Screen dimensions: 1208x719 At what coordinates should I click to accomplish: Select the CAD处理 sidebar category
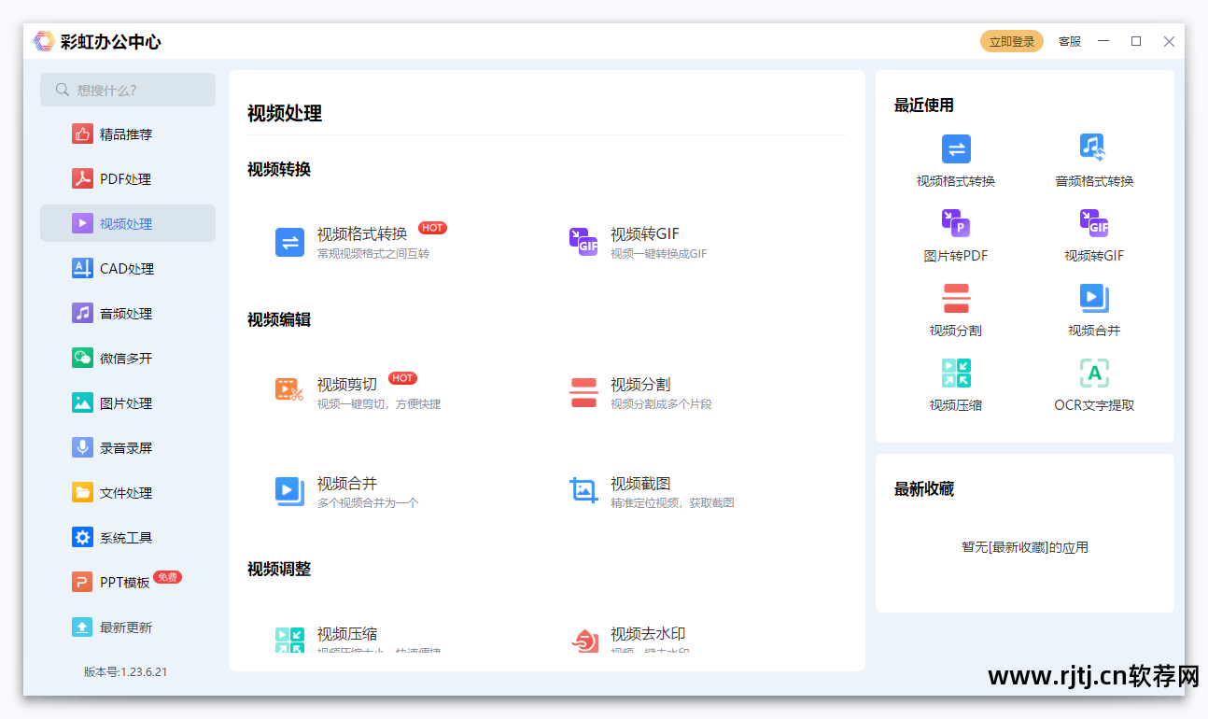click(x=126, y=269)
